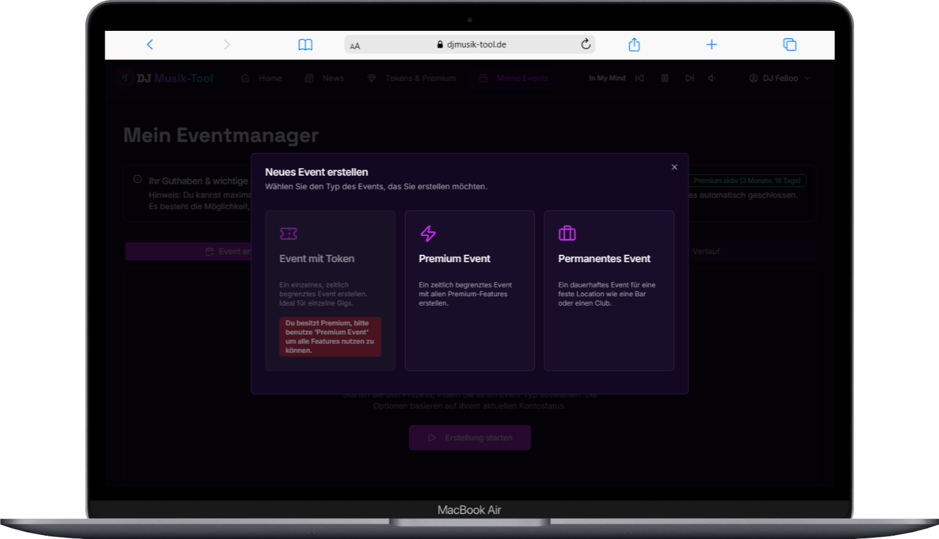Viewport: 939px width, 539px height.
Task: Go to the News nav item
Action: tap(324, 78)
